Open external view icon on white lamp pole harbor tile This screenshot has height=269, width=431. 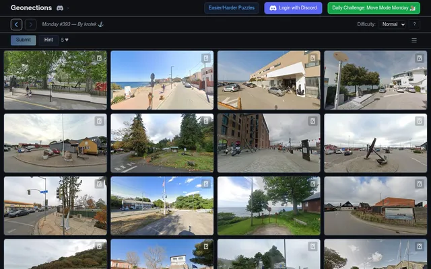pyautogui.click(x=419, y=58)
